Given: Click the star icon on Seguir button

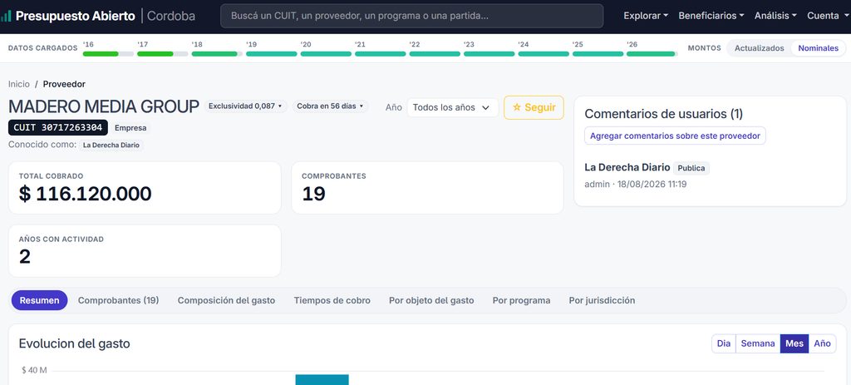Looking at the screenshot, I should click(517, 107).
